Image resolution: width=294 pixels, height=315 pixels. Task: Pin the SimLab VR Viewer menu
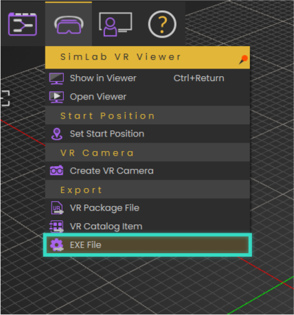tap(243, 60)
